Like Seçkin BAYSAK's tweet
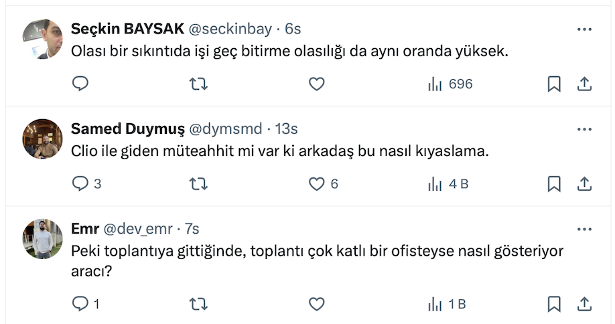 [316, 84]
